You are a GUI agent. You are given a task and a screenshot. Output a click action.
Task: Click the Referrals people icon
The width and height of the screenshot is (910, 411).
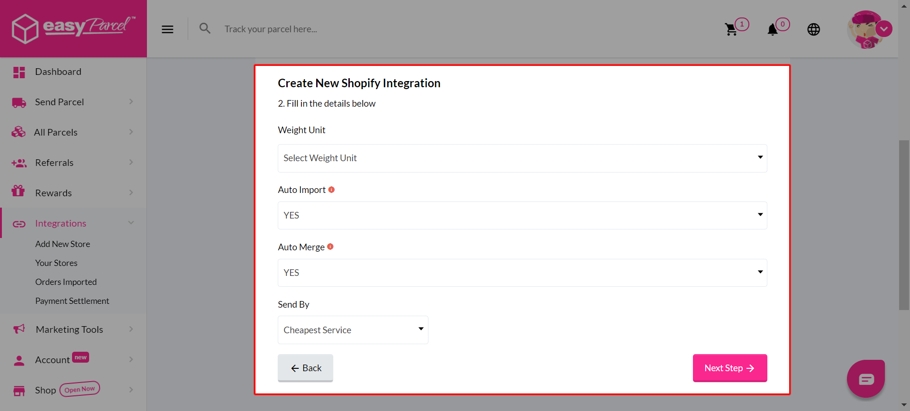coord(19,163)
